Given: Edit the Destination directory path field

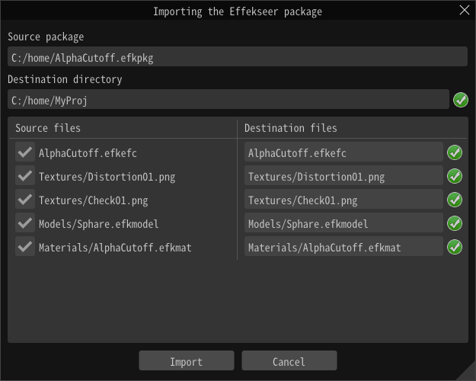Looking at the screenshot, I should [228, 100].
